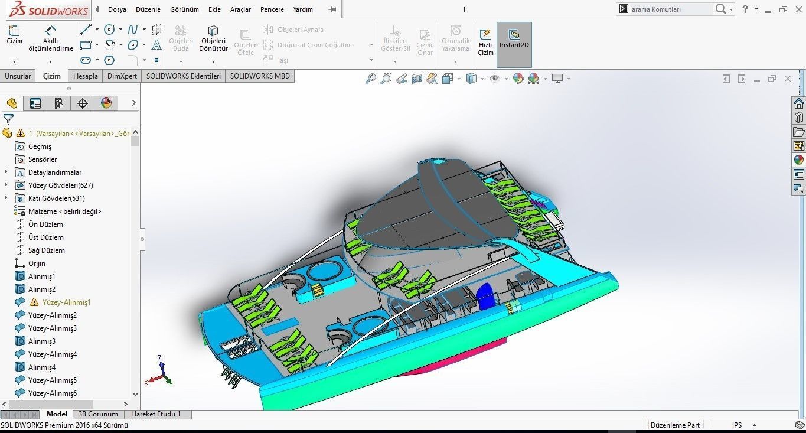
Task: Click the Dynamic Annotation Views icon
Action: click(x=432, y=79)
